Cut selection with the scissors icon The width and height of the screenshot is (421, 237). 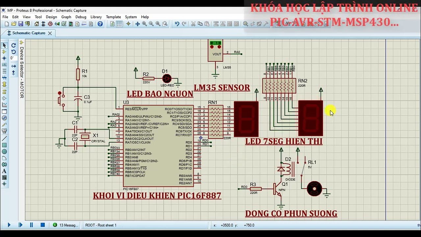(x=193, y=24)
